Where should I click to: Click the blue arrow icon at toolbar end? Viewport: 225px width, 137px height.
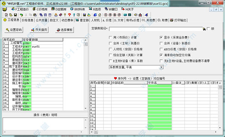coord(146,15)
